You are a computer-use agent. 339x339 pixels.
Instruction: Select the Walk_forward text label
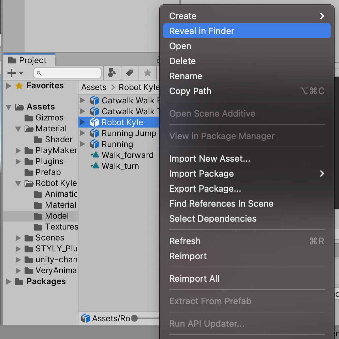pyautogui.click(x=128, y=155)
